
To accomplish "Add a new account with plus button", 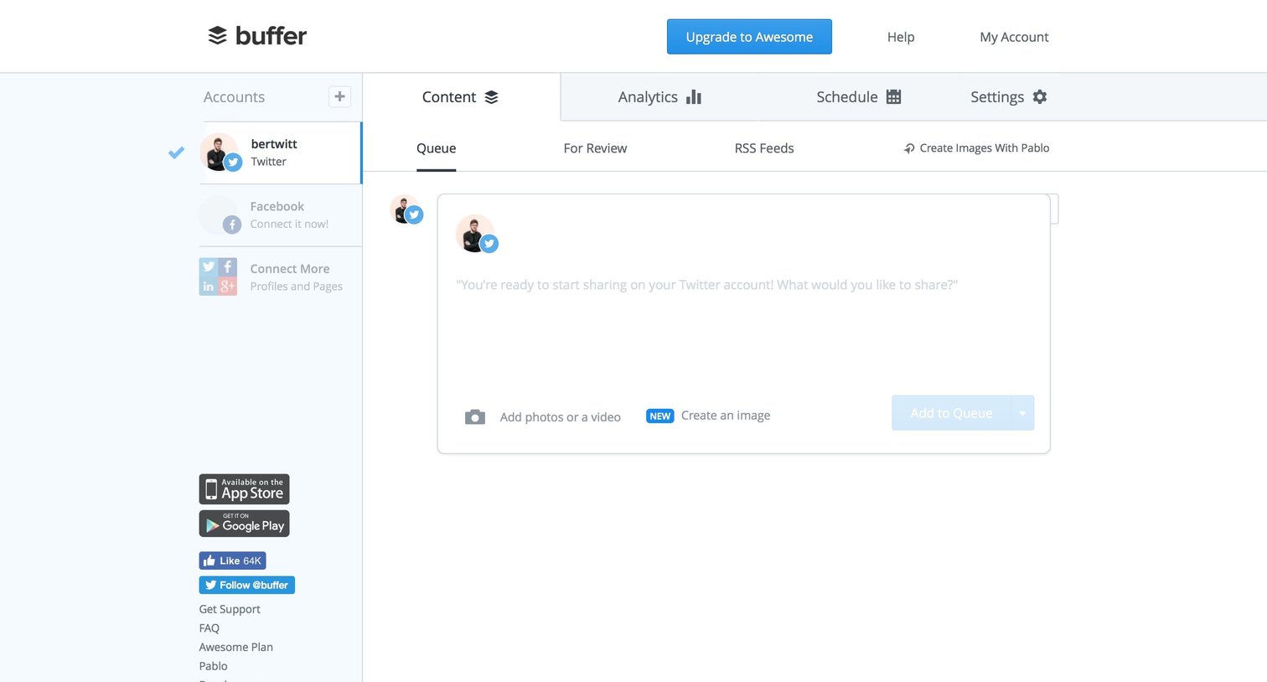I will pyautogui.click(x=339, y=96).
